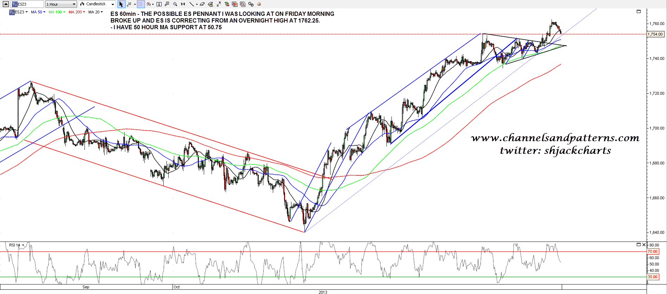Open the RSI 14 indicator menu

[x=17, y=245]
